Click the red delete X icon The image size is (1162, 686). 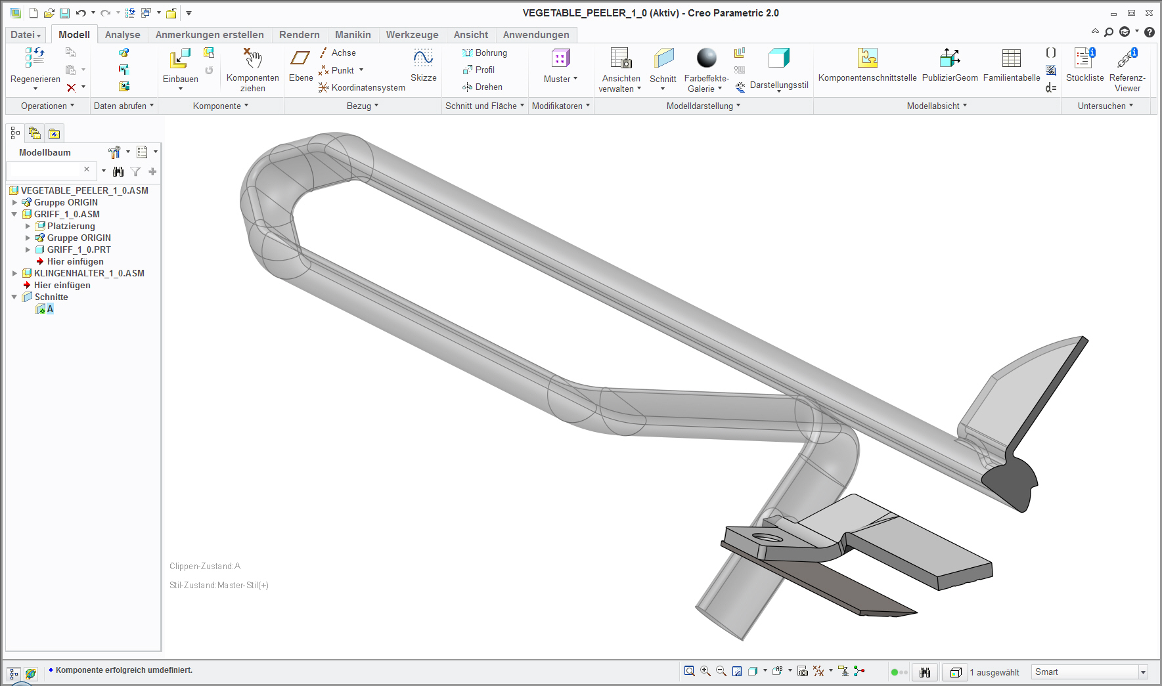point(71,87)
